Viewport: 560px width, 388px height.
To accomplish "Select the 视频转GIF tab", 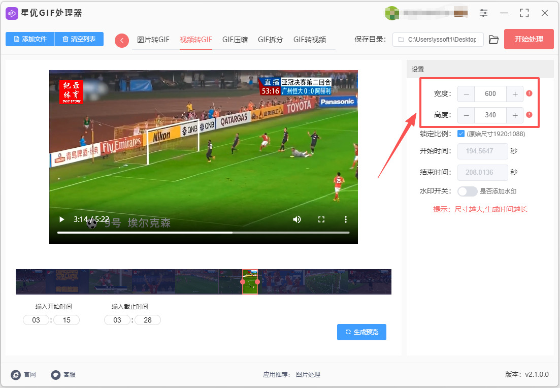I will click(x=195, y=40).
